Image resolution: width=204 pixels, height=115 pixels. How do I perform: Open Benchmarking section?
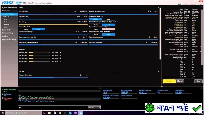(x=7, y=33)
